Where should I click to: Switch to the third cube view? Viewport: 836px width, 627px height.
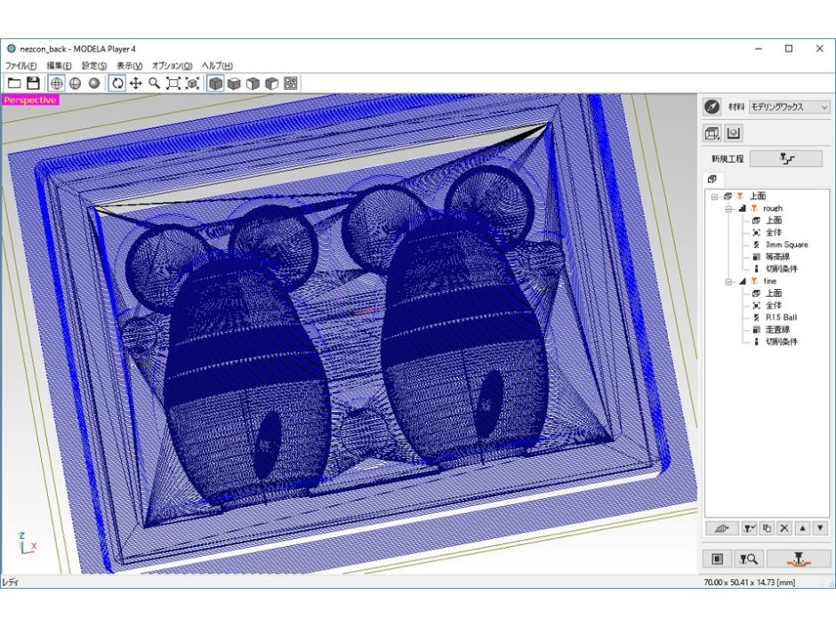(x=253, y=84)
